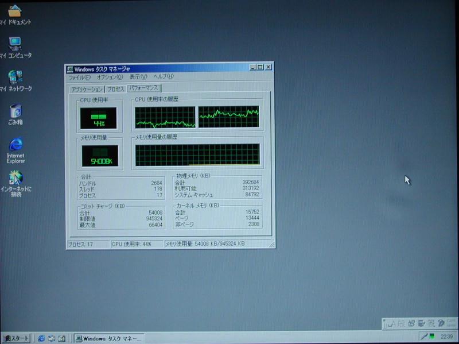This screenshot has width=459, height=344.
Task: Click the ページ value 13444
Action: click(252, 218)
